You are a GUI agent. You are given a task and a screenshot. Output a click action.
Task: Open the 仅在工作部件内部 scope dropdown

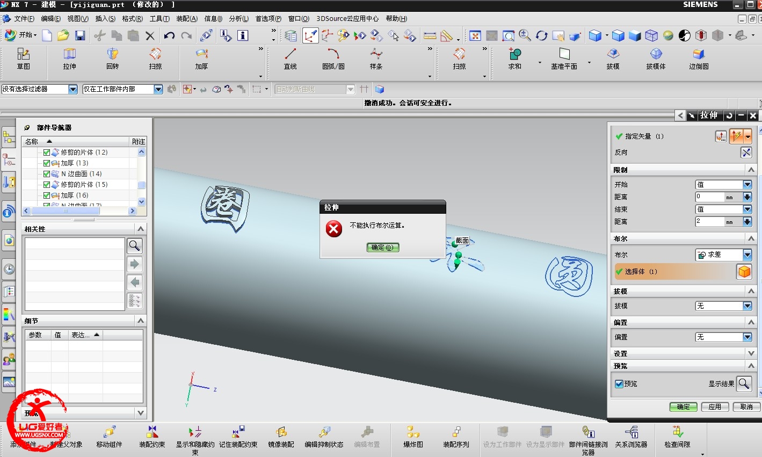click(x=158, y=89)
